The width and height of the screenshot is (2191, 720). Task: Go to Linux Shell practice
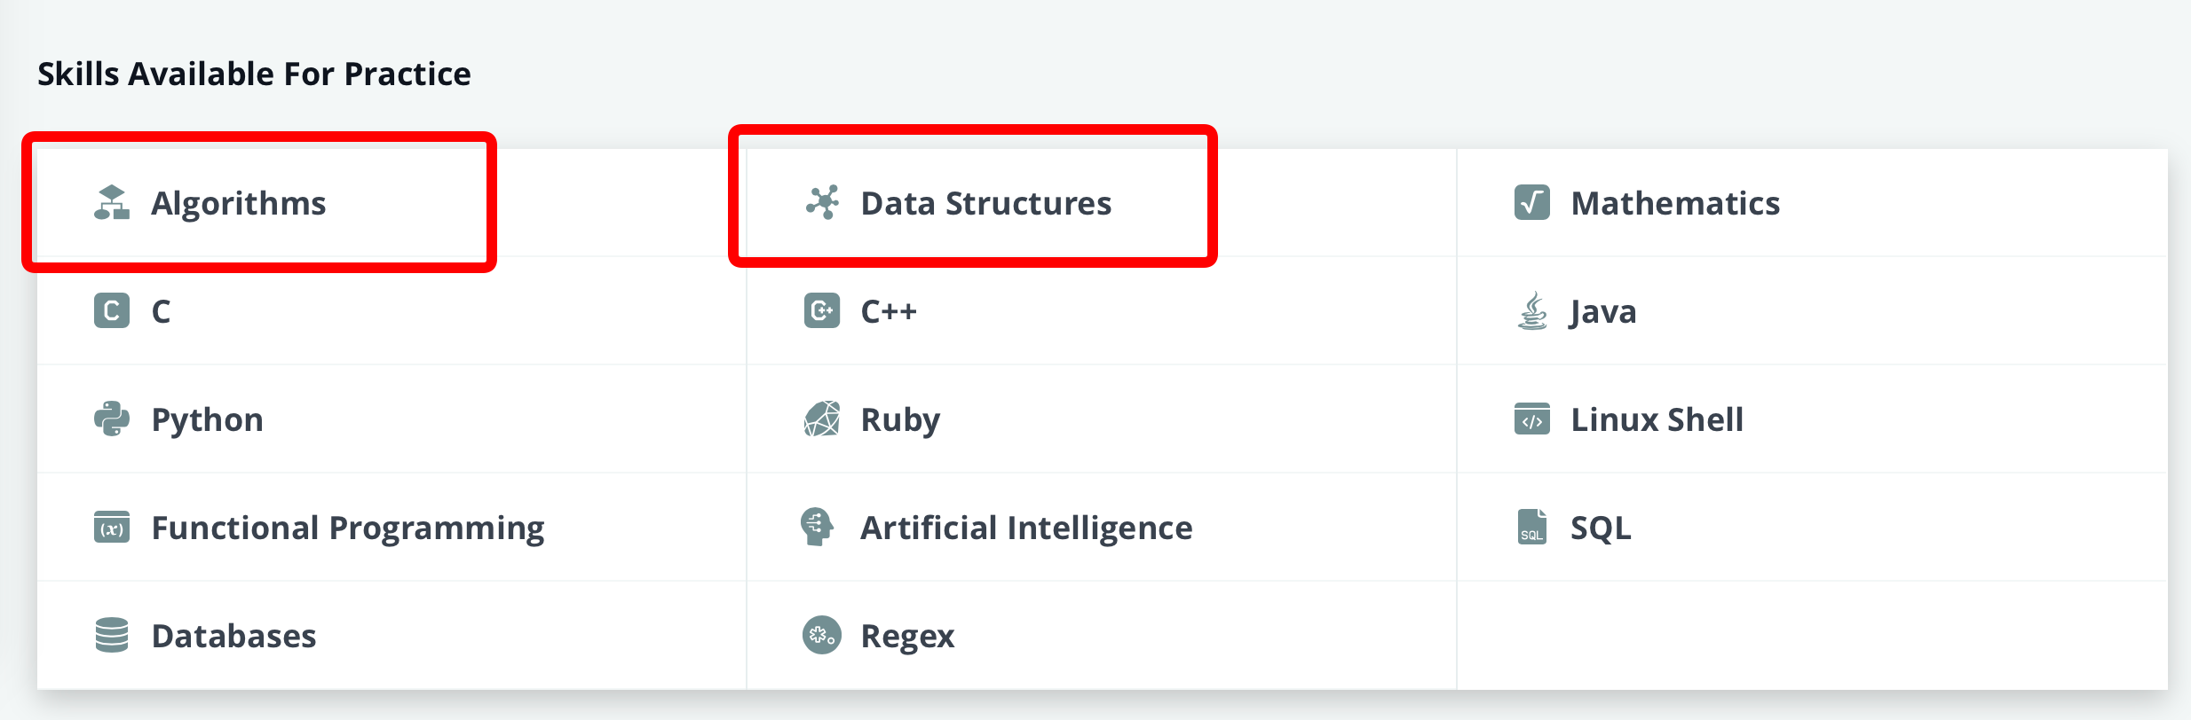pos(1657,420)
